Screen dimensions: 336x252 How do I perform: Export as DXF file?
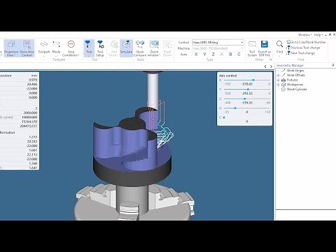point(265,48)
